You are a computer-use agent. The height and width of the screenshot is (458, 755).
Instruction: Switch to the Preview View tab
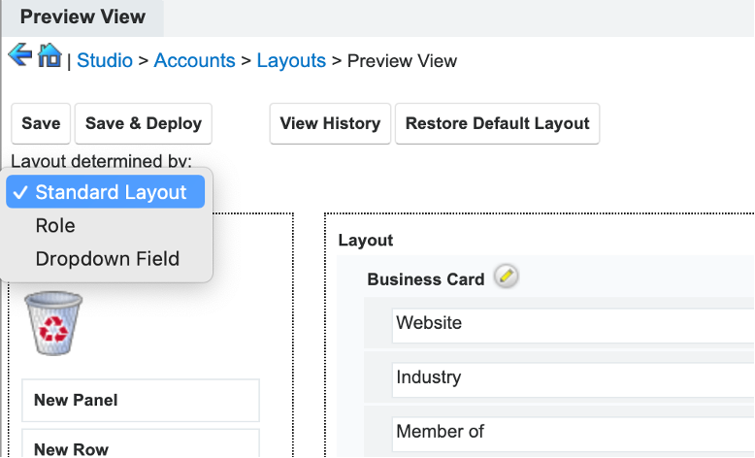point(82,17)
